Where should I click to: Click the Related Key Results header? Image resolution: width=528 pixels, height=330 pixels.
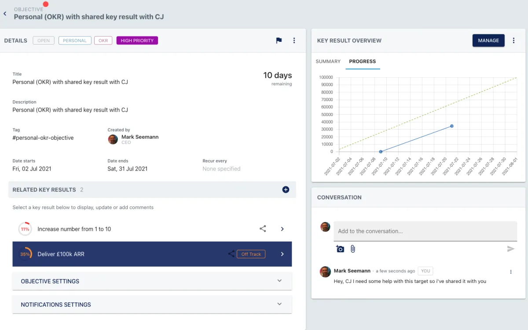pyautogui.click(x=152, y=190)
